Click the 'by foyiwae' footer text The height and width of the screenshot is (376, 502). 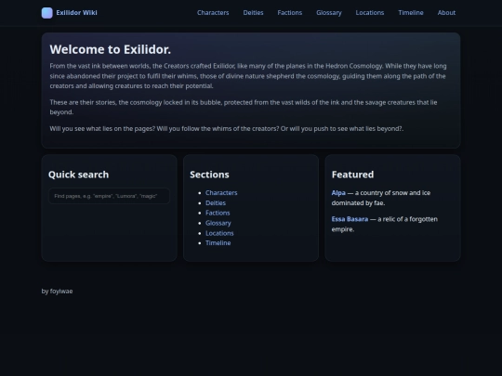57,292
